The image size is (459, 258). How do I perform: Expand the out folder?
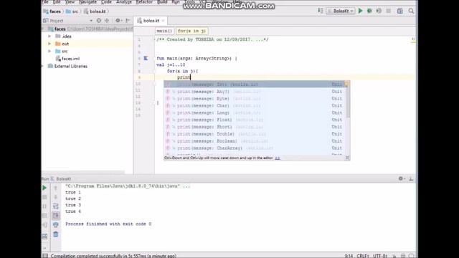(49, 44)
